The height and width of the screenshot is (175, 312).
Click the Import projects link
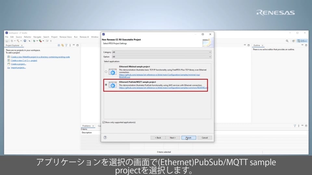tap(18, 68)
